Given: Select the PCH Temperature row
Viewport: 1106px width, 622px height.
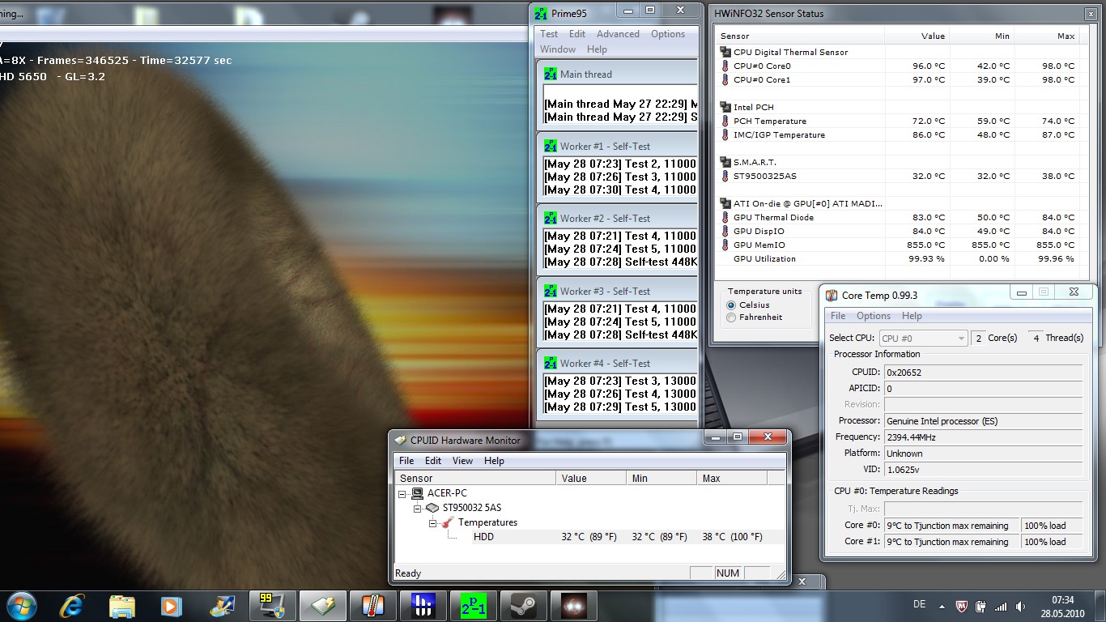Looking at the screenshot, I should point(897,121).
